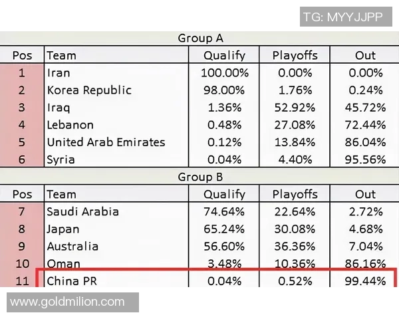Select the Qualify column header in Group A
The image size is (399, 319).
click(224, 56)
